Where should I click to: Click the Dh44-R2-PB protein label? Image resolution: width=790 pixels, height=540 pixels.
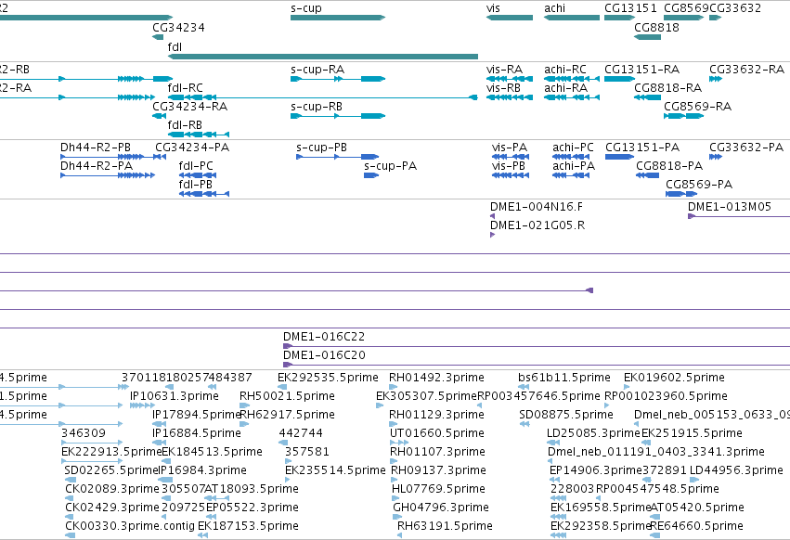point(96,148)
